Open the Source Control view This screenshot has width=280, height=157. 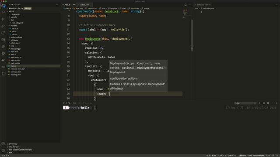(x=3, y=19)
